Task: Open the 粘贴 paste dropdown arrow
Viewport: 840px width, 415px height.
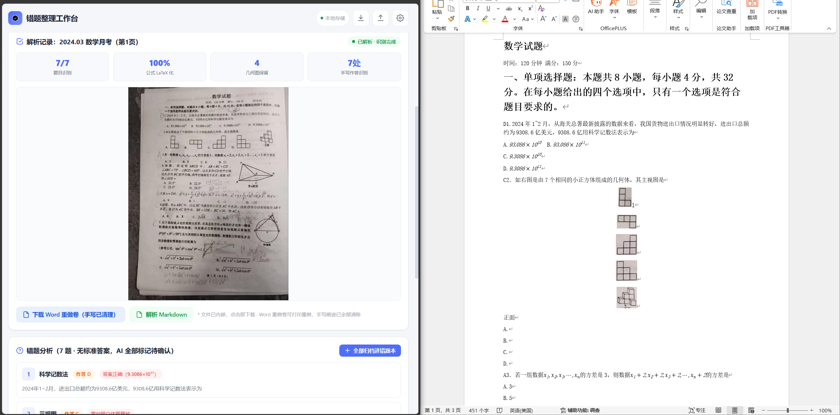Action: pos(437,18)
